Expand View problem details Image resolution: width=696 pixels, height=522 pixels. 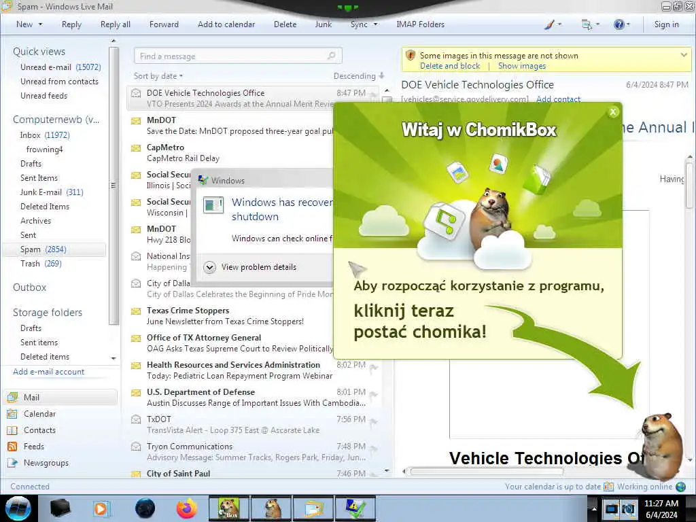pyautogui.click(x=250, y=267)
